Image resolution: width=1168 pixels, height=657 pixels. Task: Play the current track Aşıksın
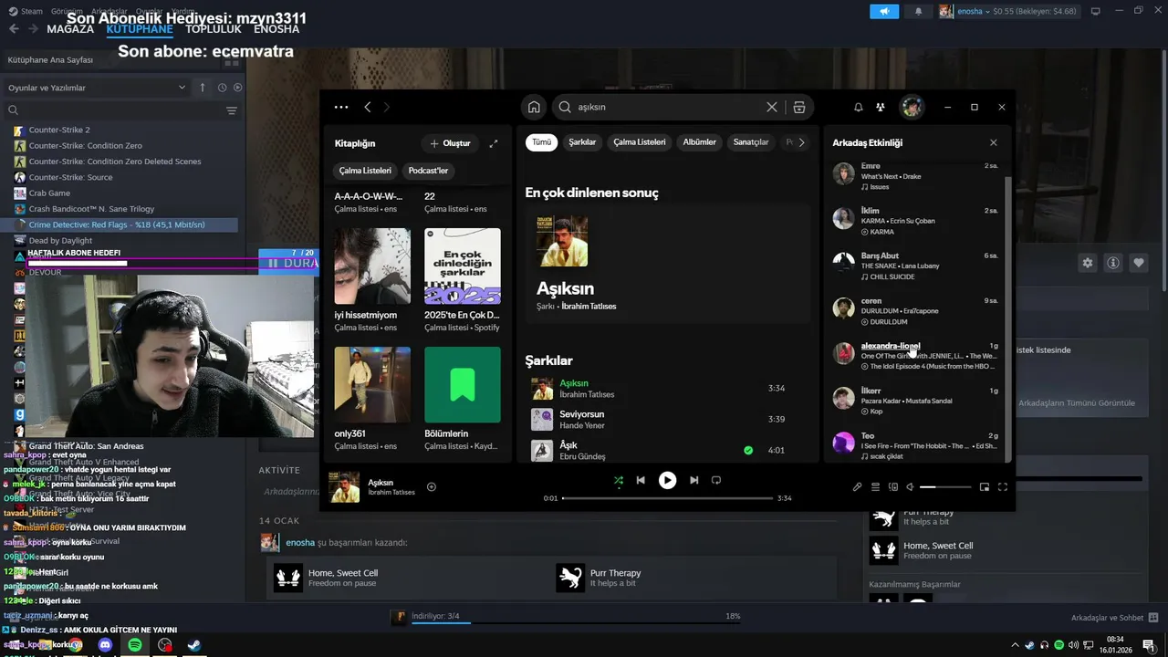point(668,480)
